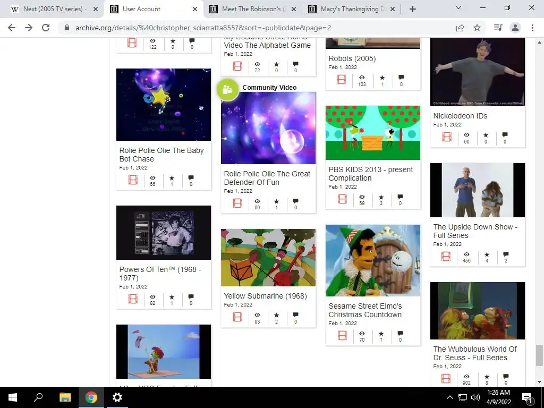This screenshot has height=408, width=544.
Task: Open the taskbar volume control
Action: 475,397
